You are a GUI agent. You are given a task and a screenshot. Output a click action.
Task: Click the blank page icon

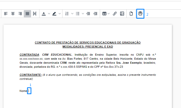(131, 14)
